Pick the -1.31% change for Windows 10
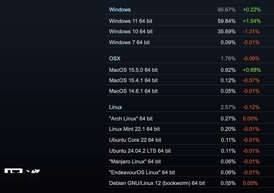274x193 pixels. (x=251, y=31)
